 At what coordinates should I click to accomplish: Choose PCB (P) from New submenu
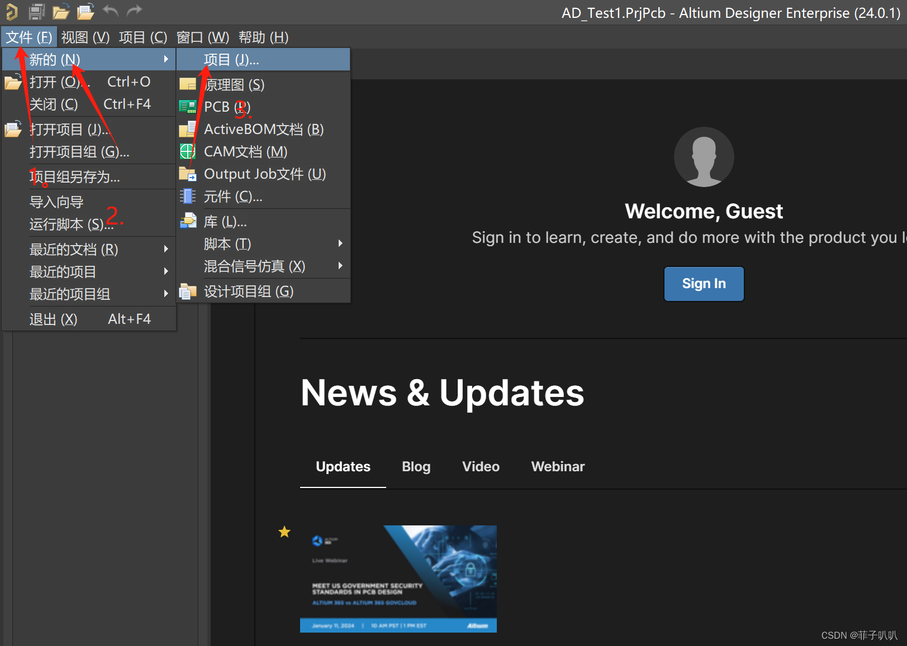(x=263, y=107)
